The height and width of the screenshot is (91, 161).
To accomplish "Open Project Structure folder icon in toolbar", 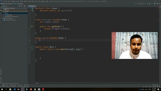I will tap(155, 4).
